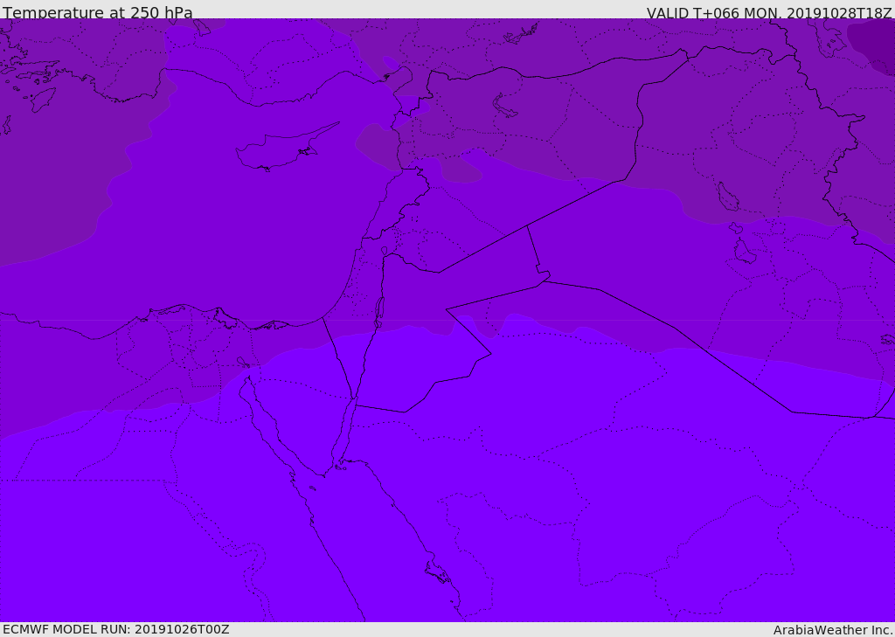Click the Gulf of Aqaba tip
895x637 pixels.
[353, 399]
